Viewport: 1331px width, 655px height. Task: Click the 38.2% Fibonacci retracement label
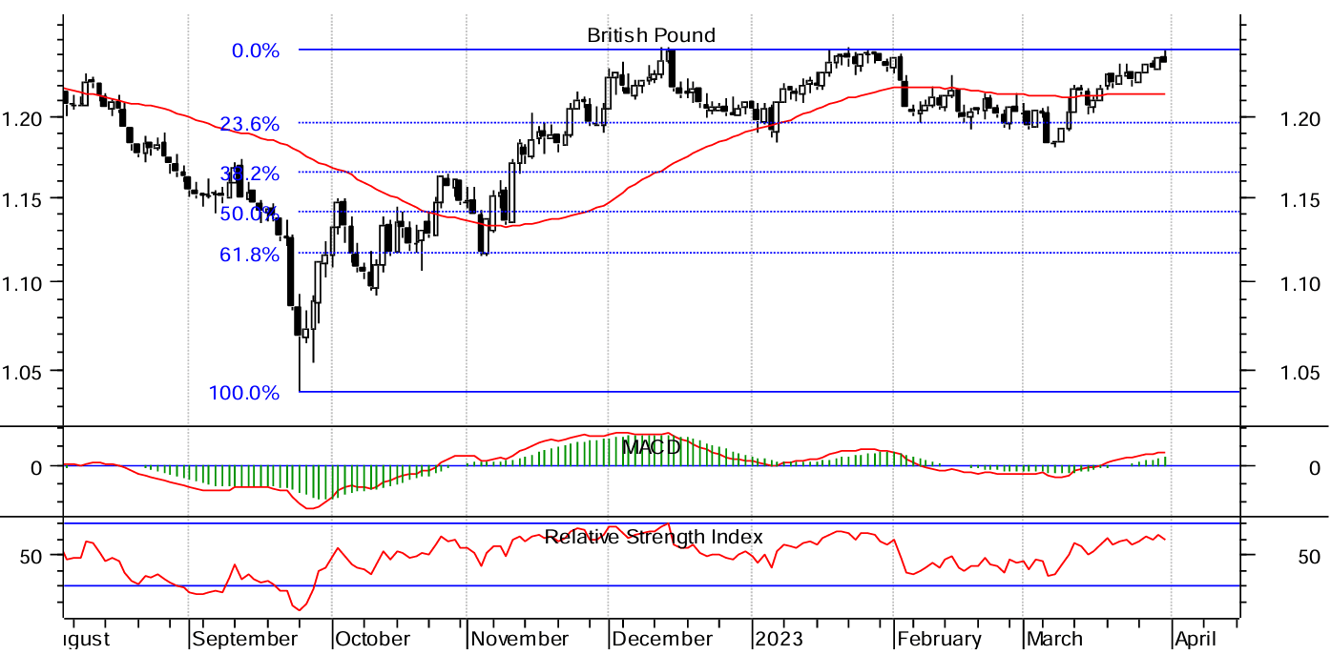(x=250, y=174)
